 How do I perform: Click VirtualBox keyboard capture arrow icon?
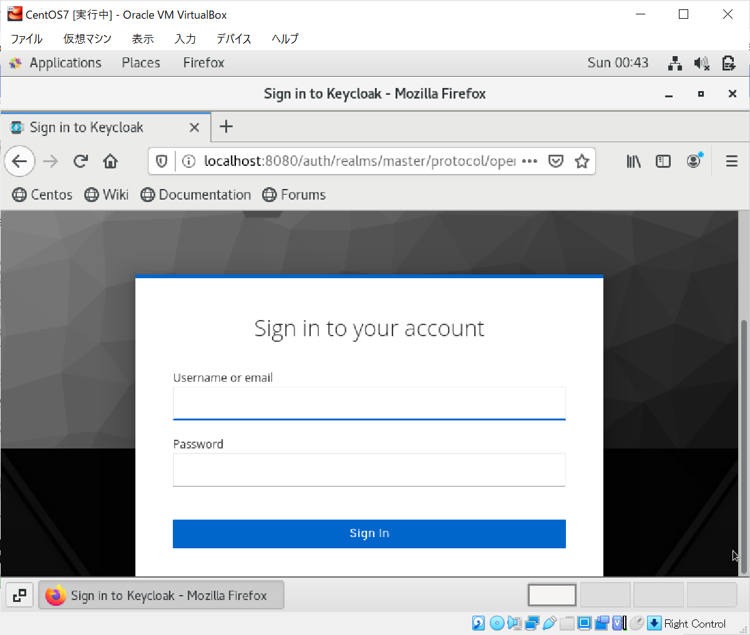tap(655, 623)
